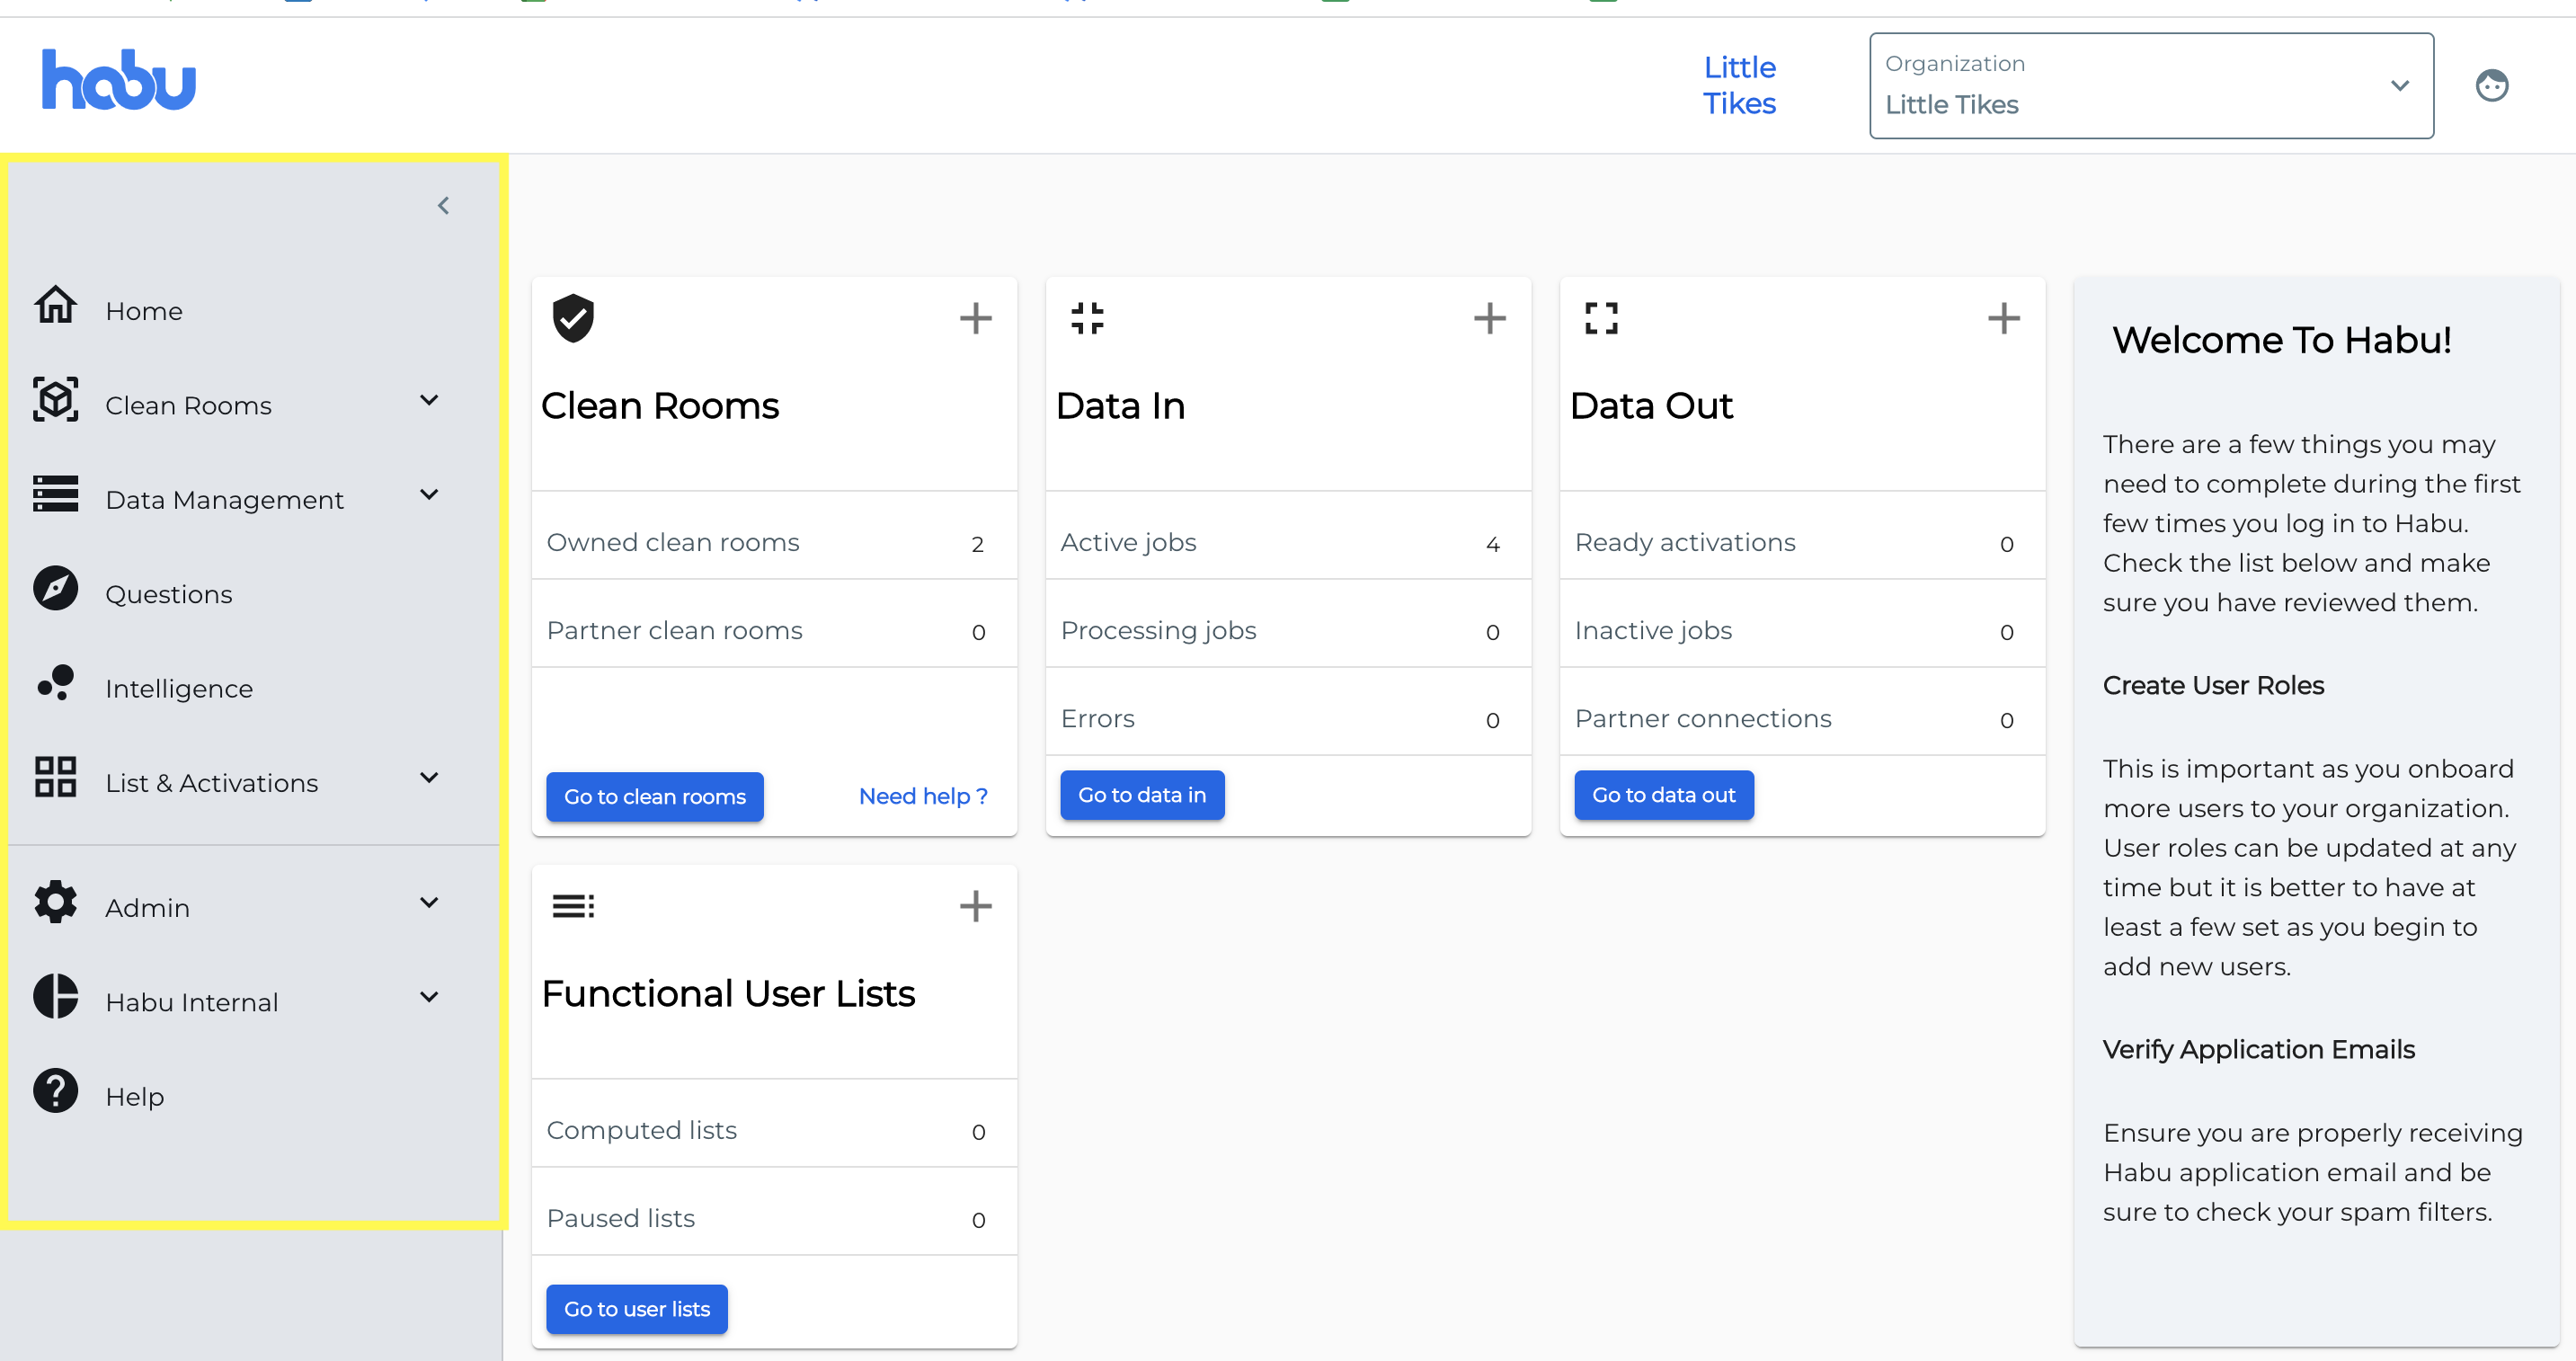Screen dimensions: 2576x1361
Task: Click the Admin gear icon
Action: click(x=55, y=902)
